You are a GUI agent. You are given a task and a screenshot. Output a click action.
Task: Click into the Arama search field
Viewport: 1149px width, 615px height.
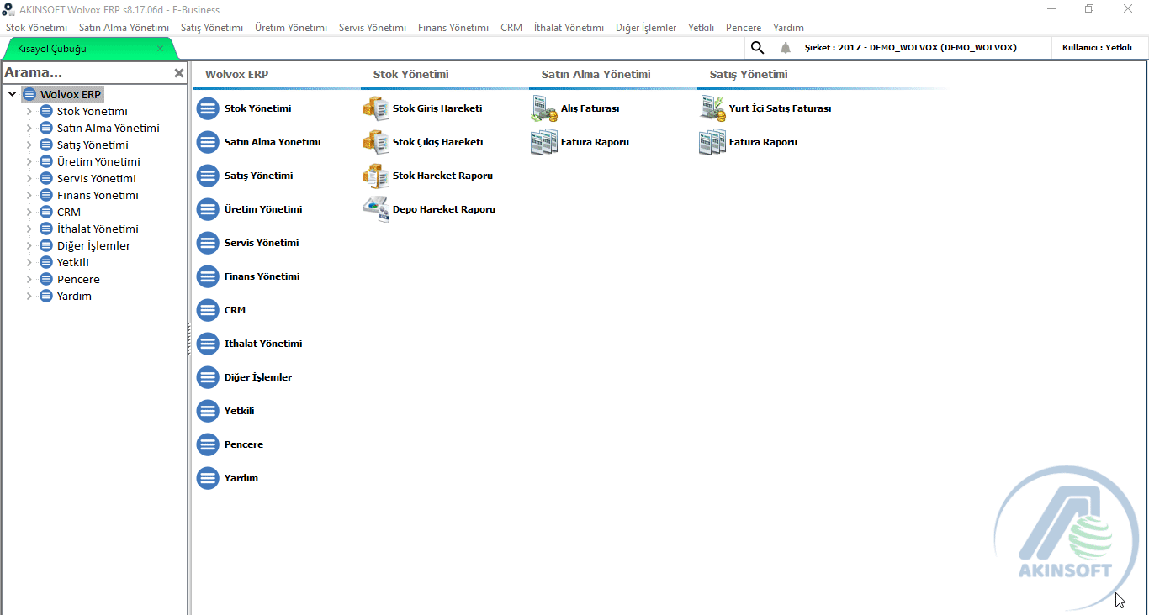click(x=87, y=73)
